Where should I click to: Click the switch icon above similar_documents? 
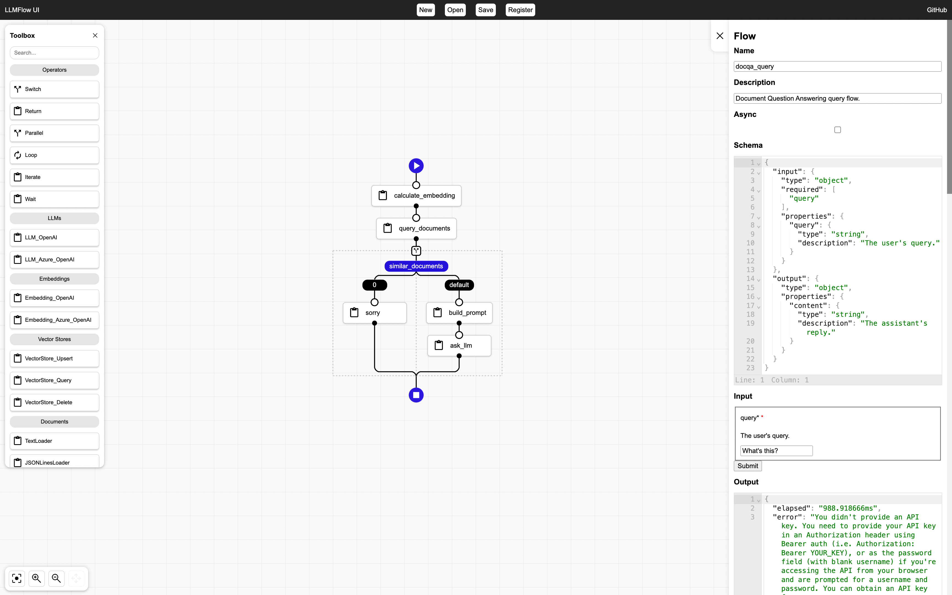pyautogui.click(x=416, y=251)
